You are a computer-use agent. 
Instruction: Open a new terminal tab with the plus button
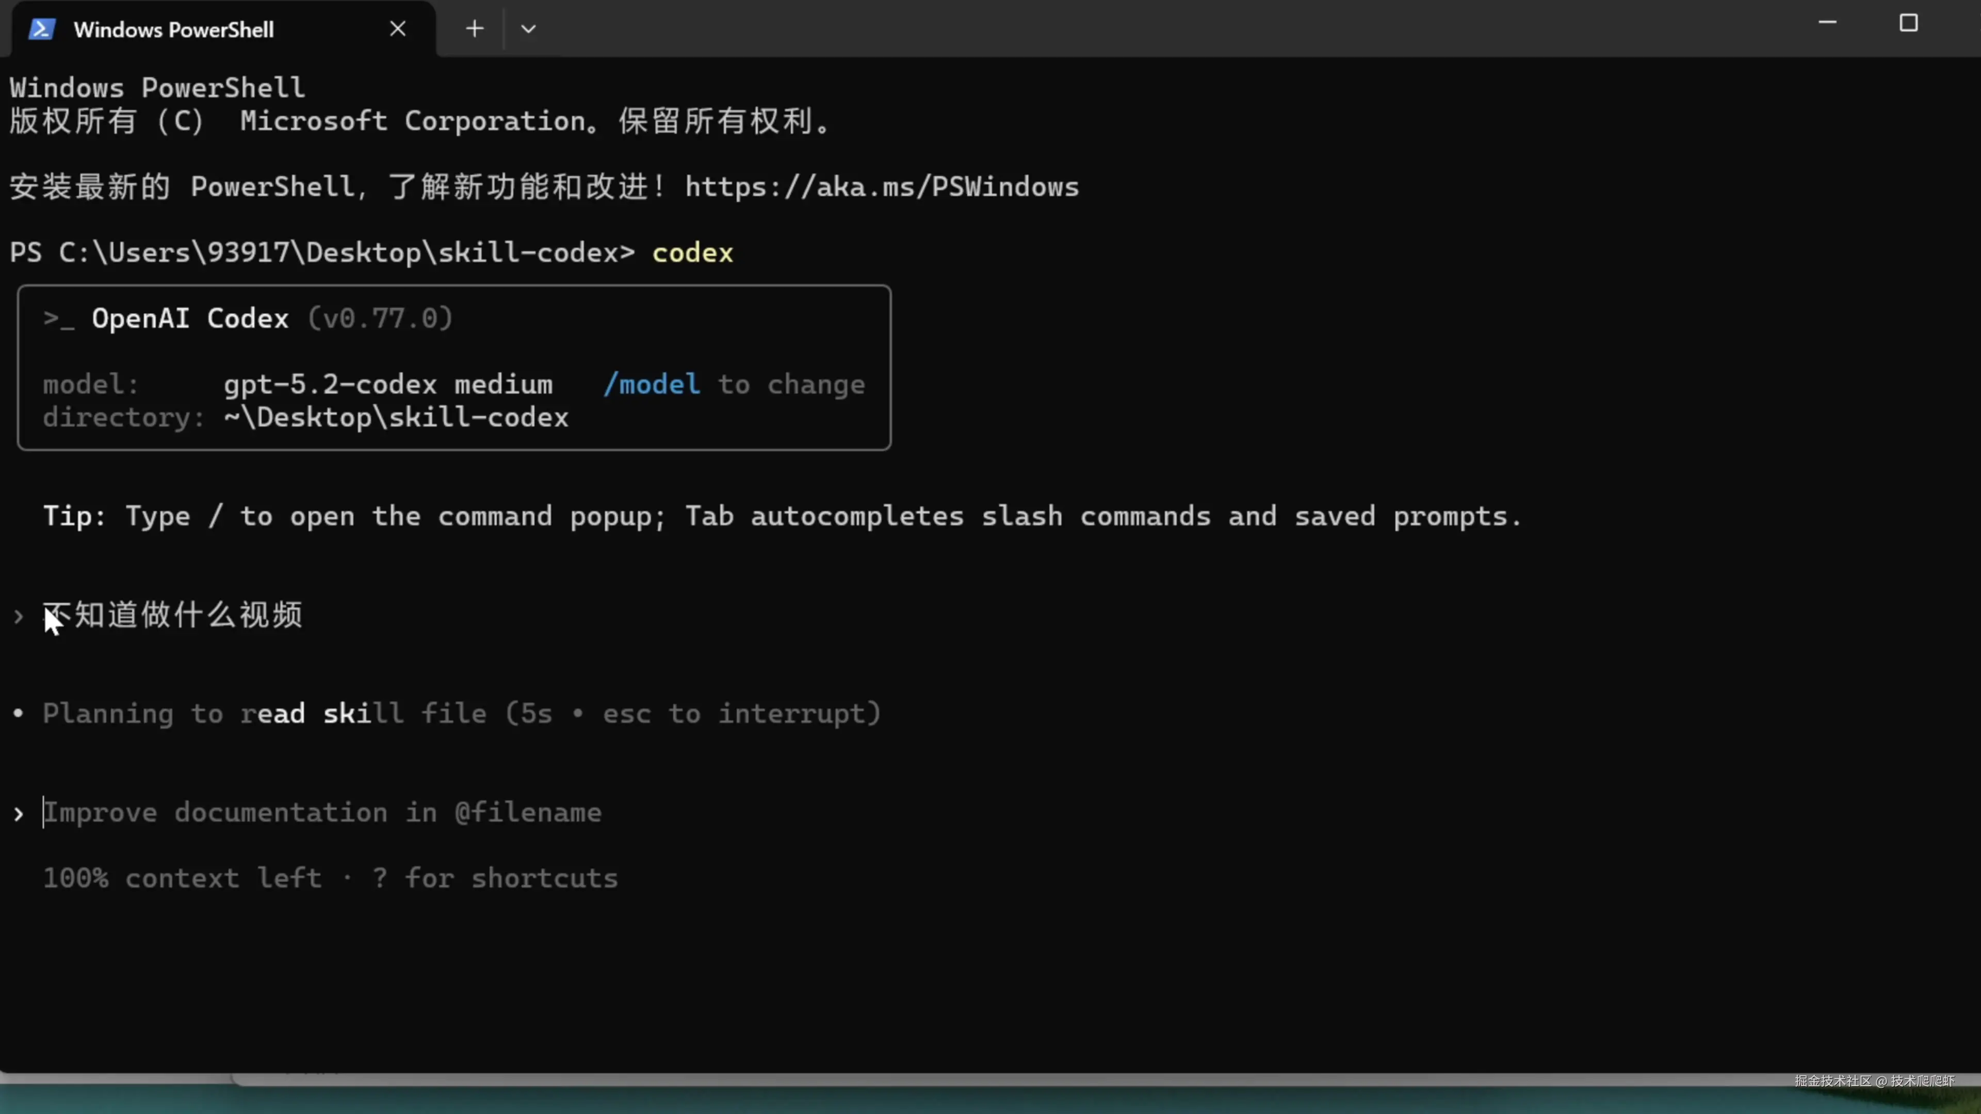point(475,29)
